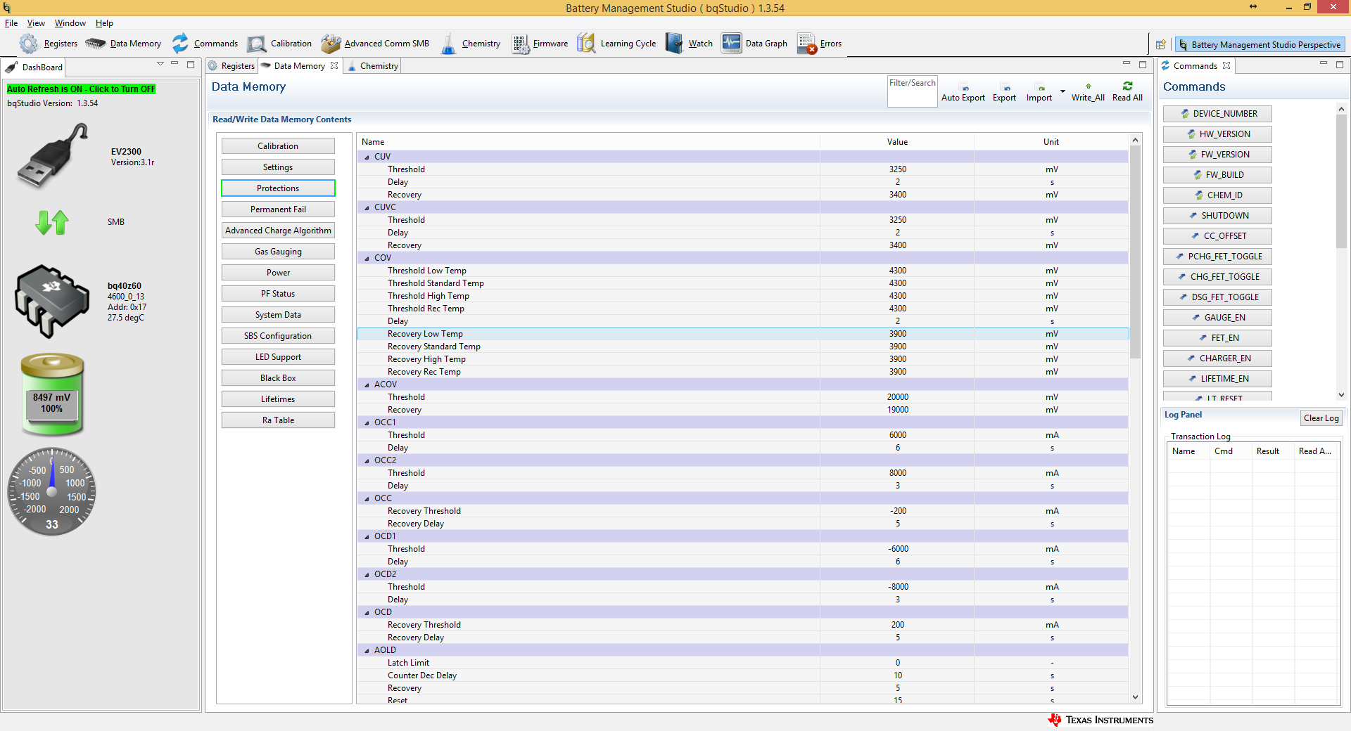Click the EV2300 USB adapter icon
This screenshot has height=731, width=1351.
(52, 156)
